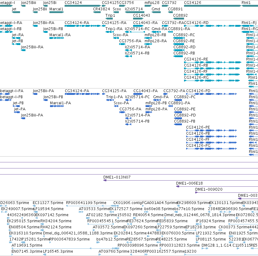Screen dimensions: 258x256
Task: Select the Trip1 gene label
Action: (110, 15)
